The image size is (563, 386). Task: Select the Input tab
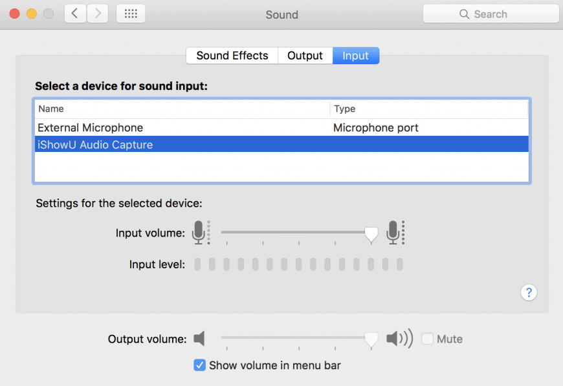(355, 56)
